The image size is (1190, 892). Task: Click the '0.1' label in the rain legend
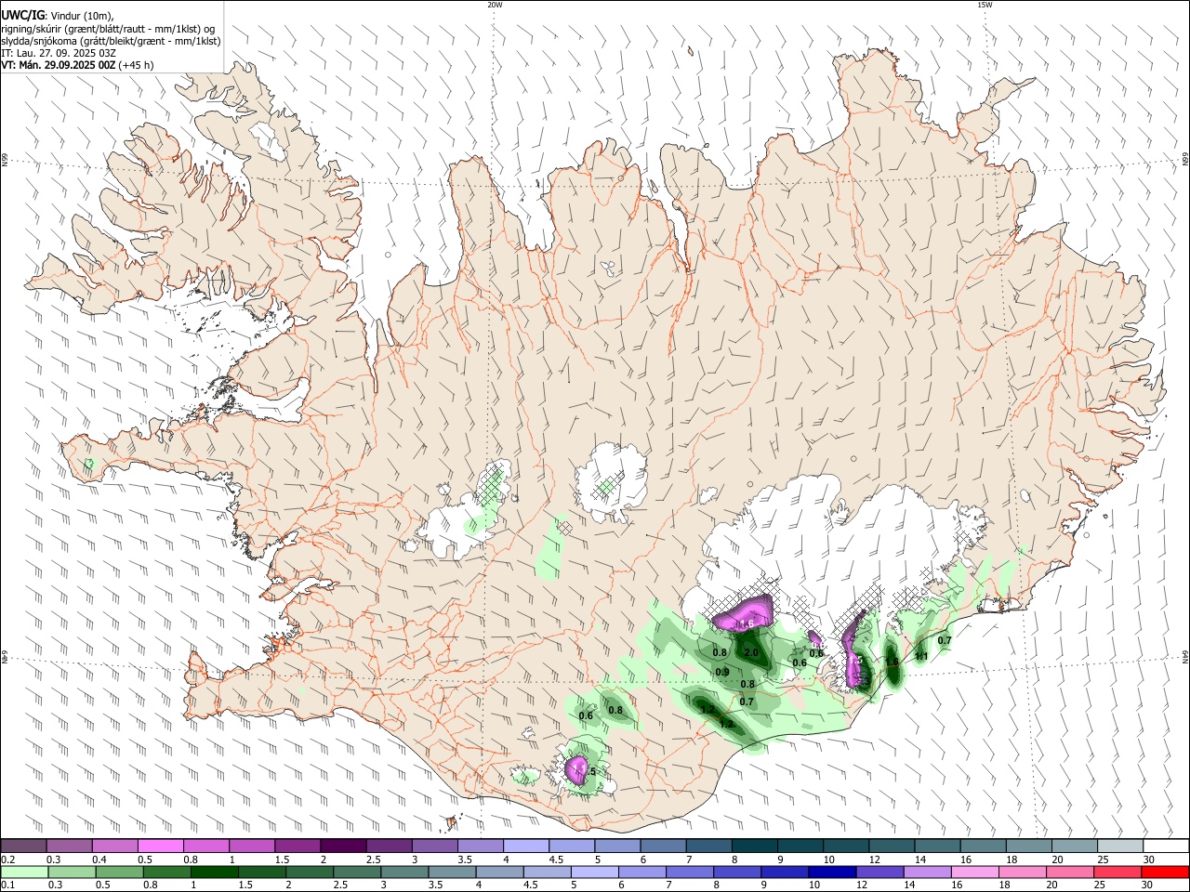point(8,885)
